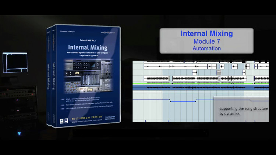Screen dimensions: 276x155
Task: Select the highlighted blue audio track lane
Action: click(x=201, y=87)
